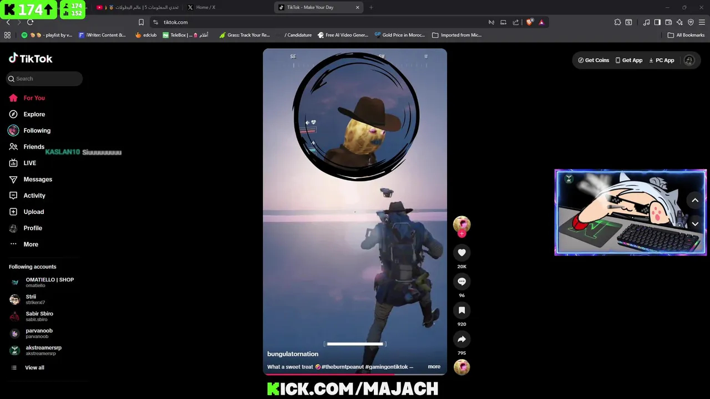Pause the playing TikTok video
This screenshot has height=399, width=710.
[x=355, y=212]
